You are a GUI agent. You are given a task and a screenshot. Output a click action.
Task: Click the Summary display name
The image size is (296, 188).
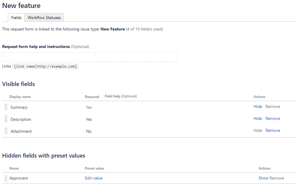[x=19, y=107]
